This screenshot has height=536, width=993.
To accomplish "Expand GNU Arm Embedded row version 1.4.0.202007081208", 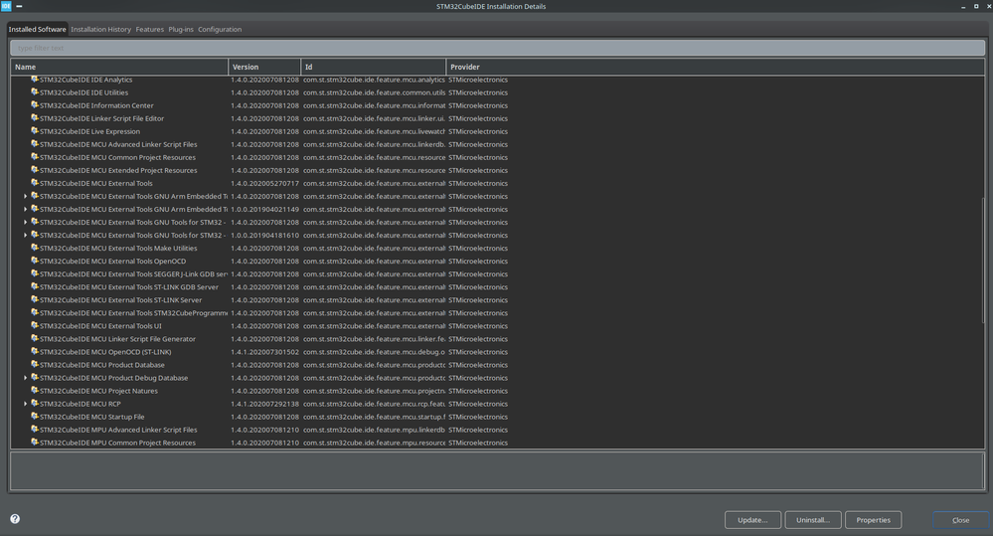I will point(25,196).
